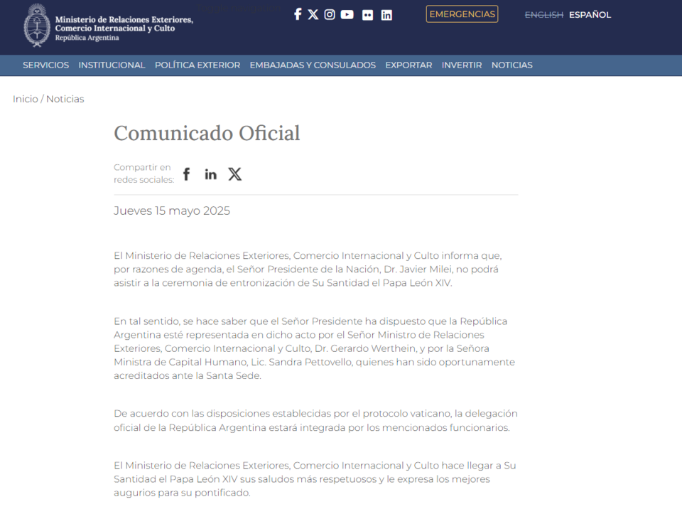
Task: Open the Flickr icon in the header
Action: [367, 15]
